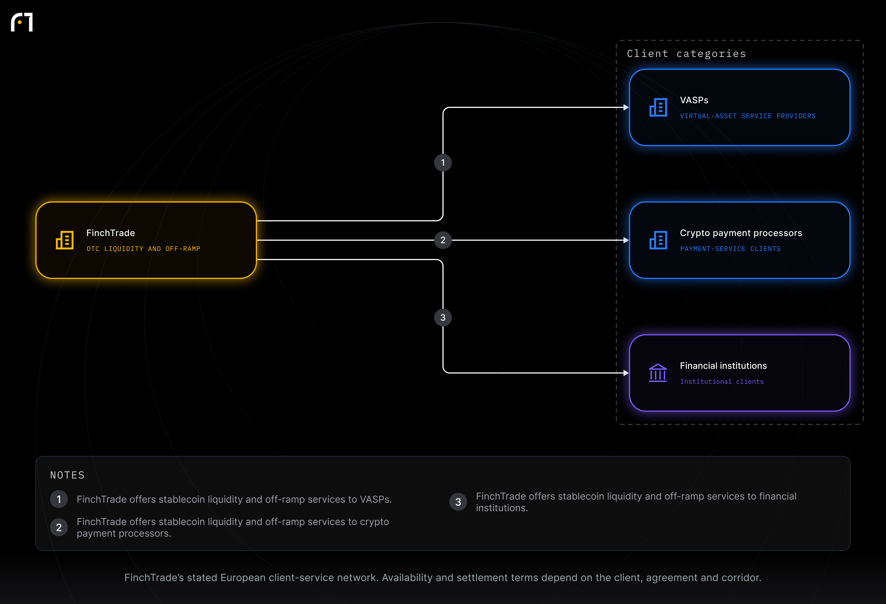Select the 'Financial institutions' title

(723, 366)
